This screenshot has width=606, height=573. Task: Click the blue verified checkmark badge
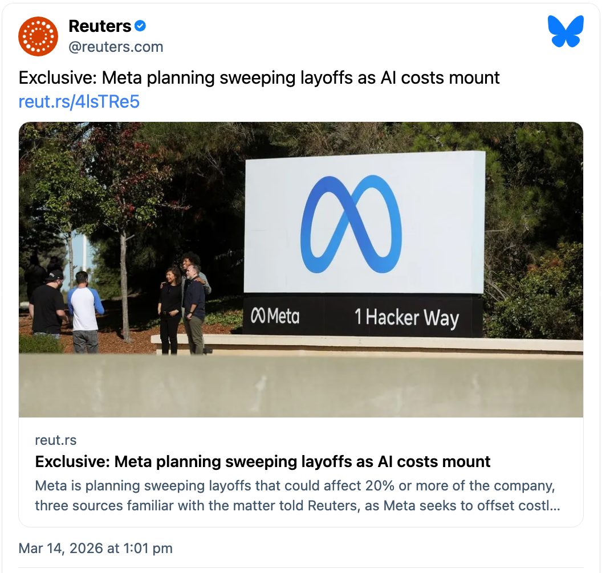point(141,26)
